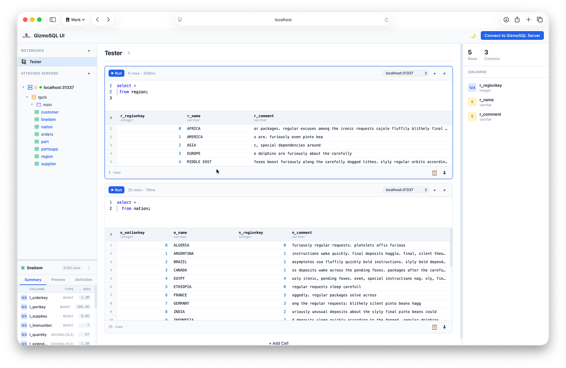Click the GizmoSQL logo in the header
566x368 pixels.
[26, 35]
